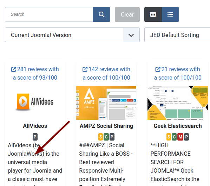Open the JED Default Sorting dropdown

[x=177, y=35]
